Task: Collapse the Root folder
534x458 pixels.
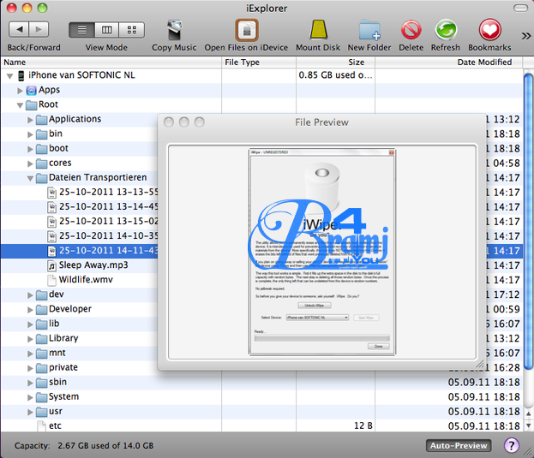Action: tap(20, 105)
